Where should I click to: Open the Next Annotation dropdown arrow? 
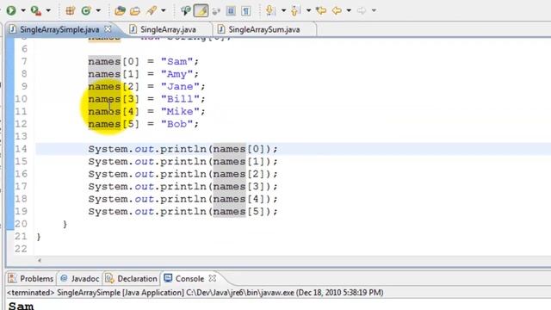[x=283, y=10]
